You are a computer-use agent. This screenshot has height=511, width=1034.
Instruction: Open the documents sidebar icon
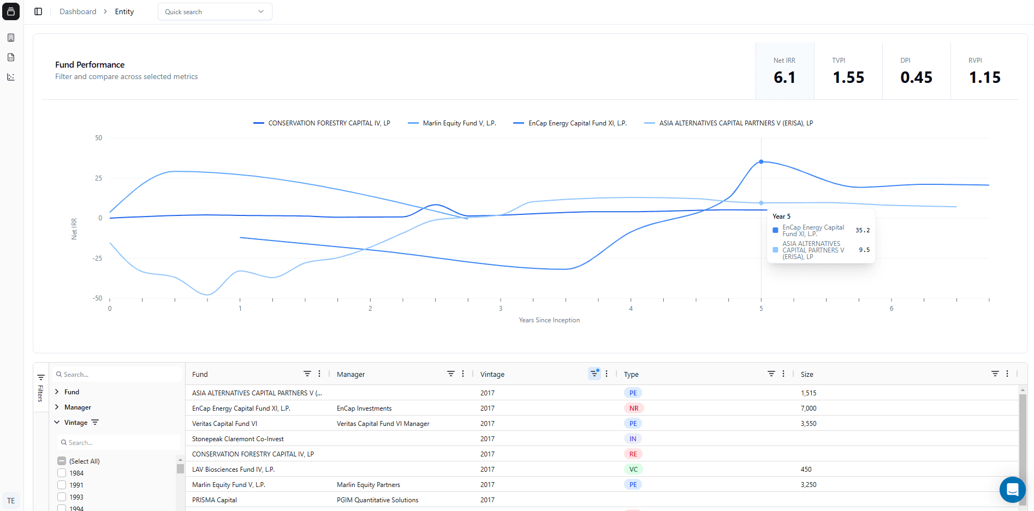click(11, 57)
